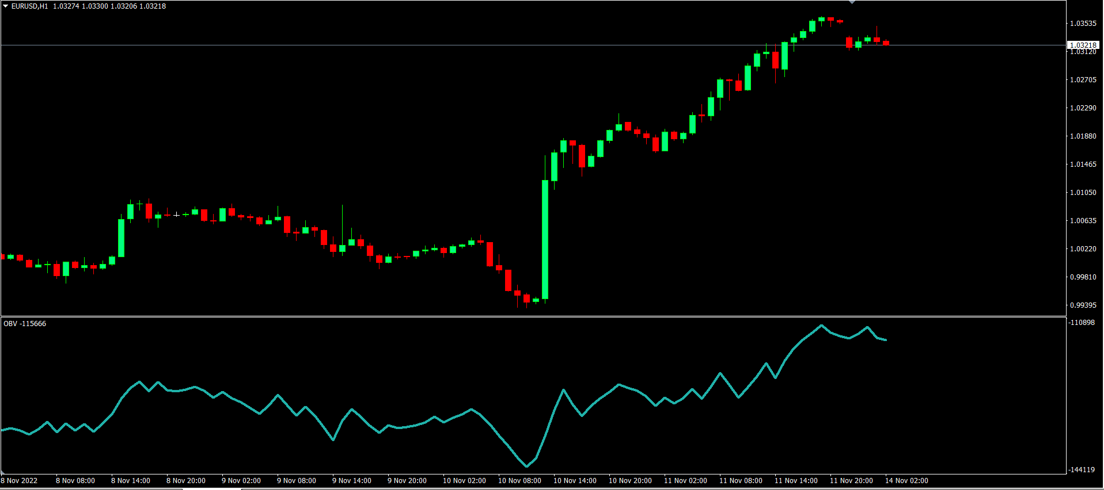Click the 9 Nov 14:00 time label
Viewport: 1104px width, 490px height.
click(x=352, y=481)
